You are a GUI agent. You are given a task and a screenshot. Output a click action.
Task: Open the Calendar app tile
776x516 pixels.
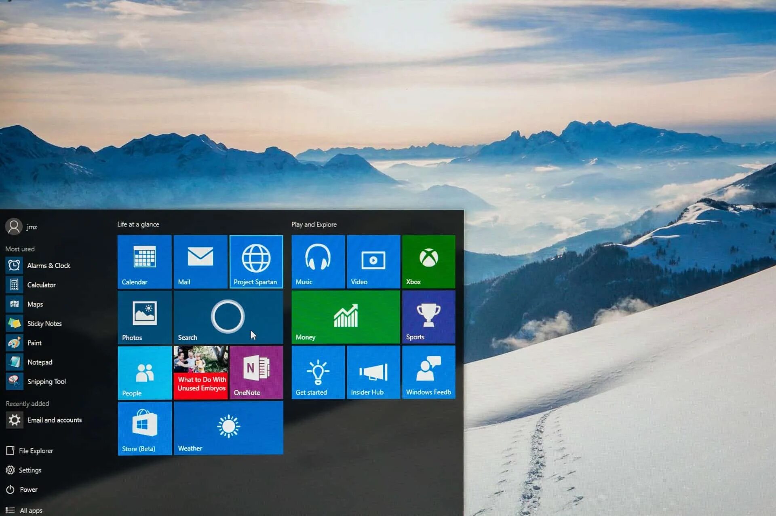[x=145, y=260]
